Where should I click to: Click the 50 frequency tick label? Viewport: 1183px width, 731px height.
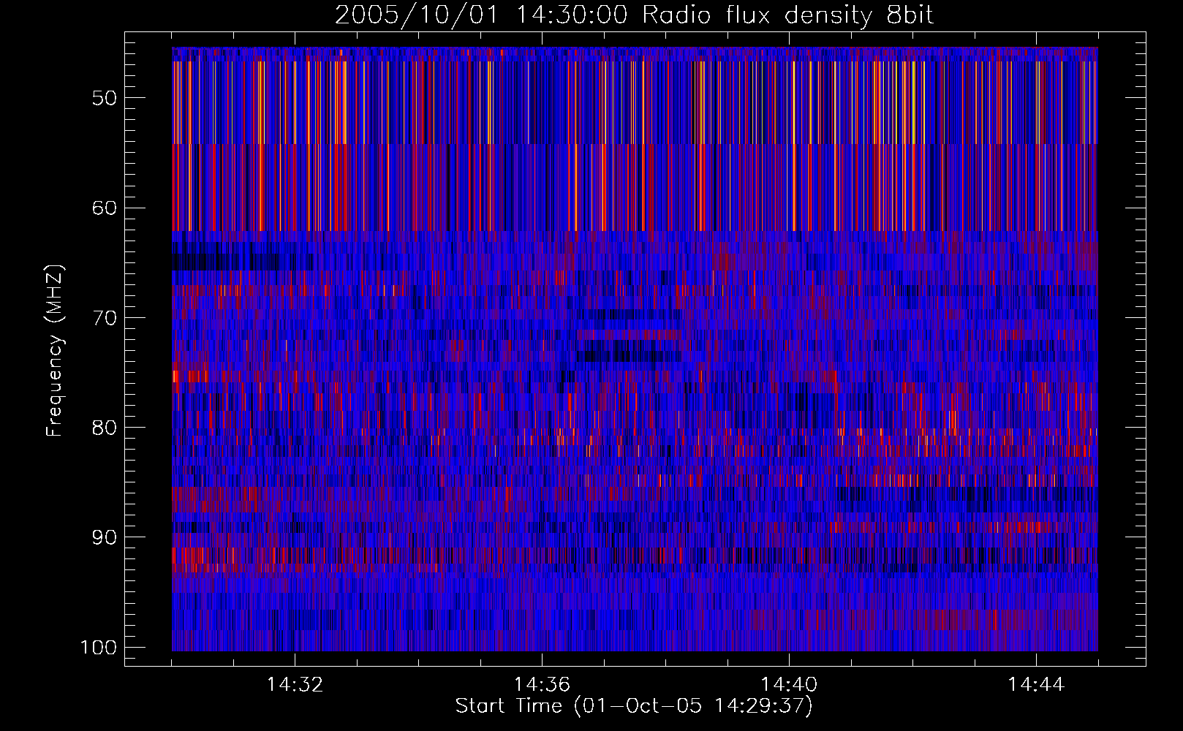click(105, 98)
